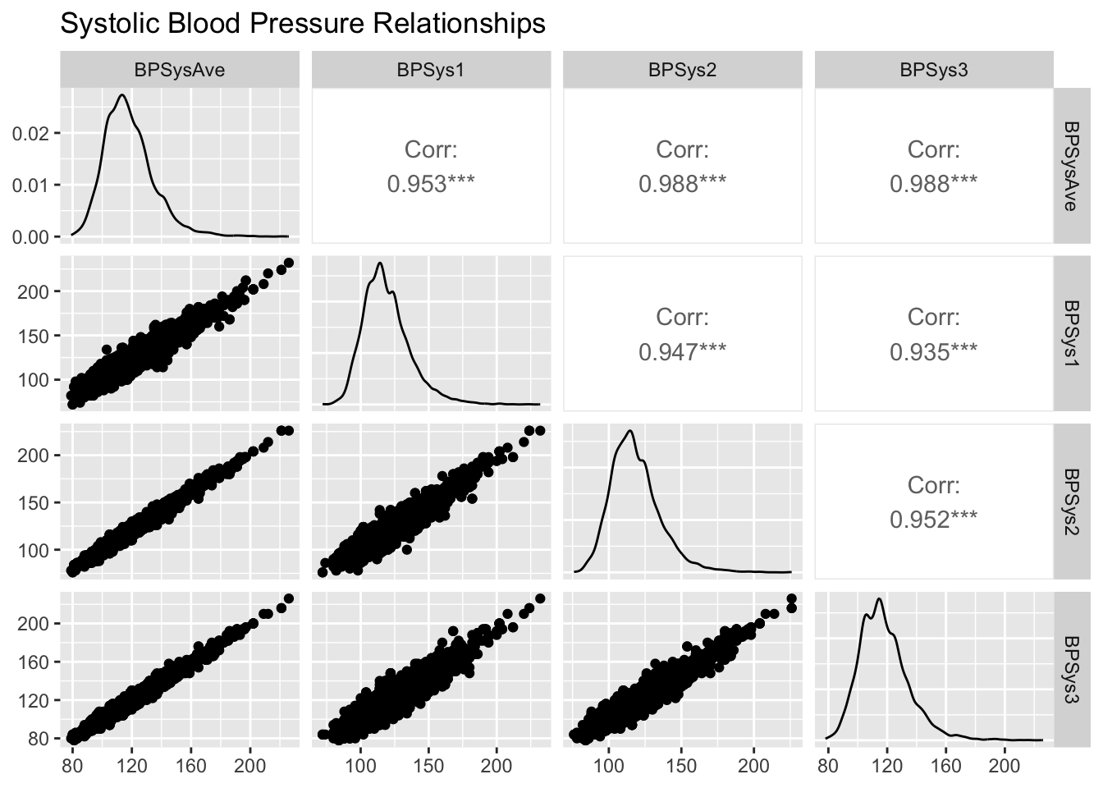Select the BPSysAve column header strip
1103x788 pixels.
179,70
